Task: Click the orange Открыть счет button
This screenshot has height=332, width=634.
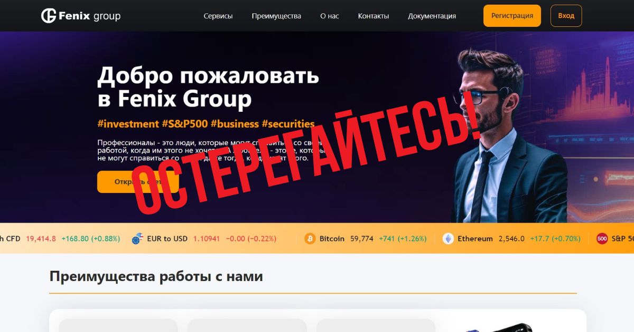Action: [x=138, y=182]
